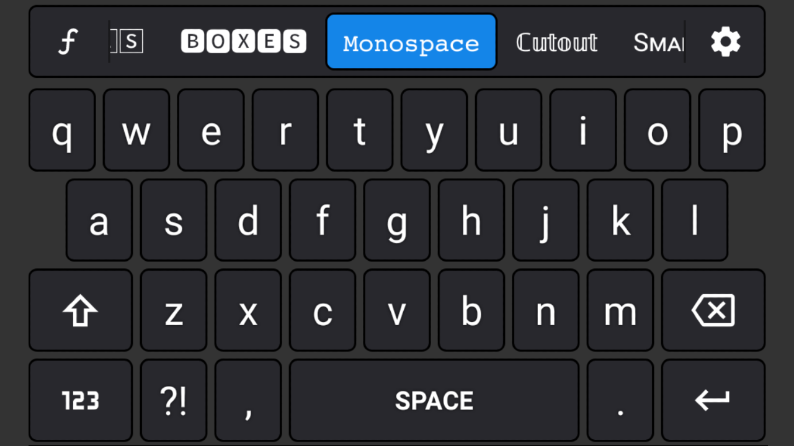
Task: Select the partially hidden outlined boxes font
Action: (x=128, y=42)
